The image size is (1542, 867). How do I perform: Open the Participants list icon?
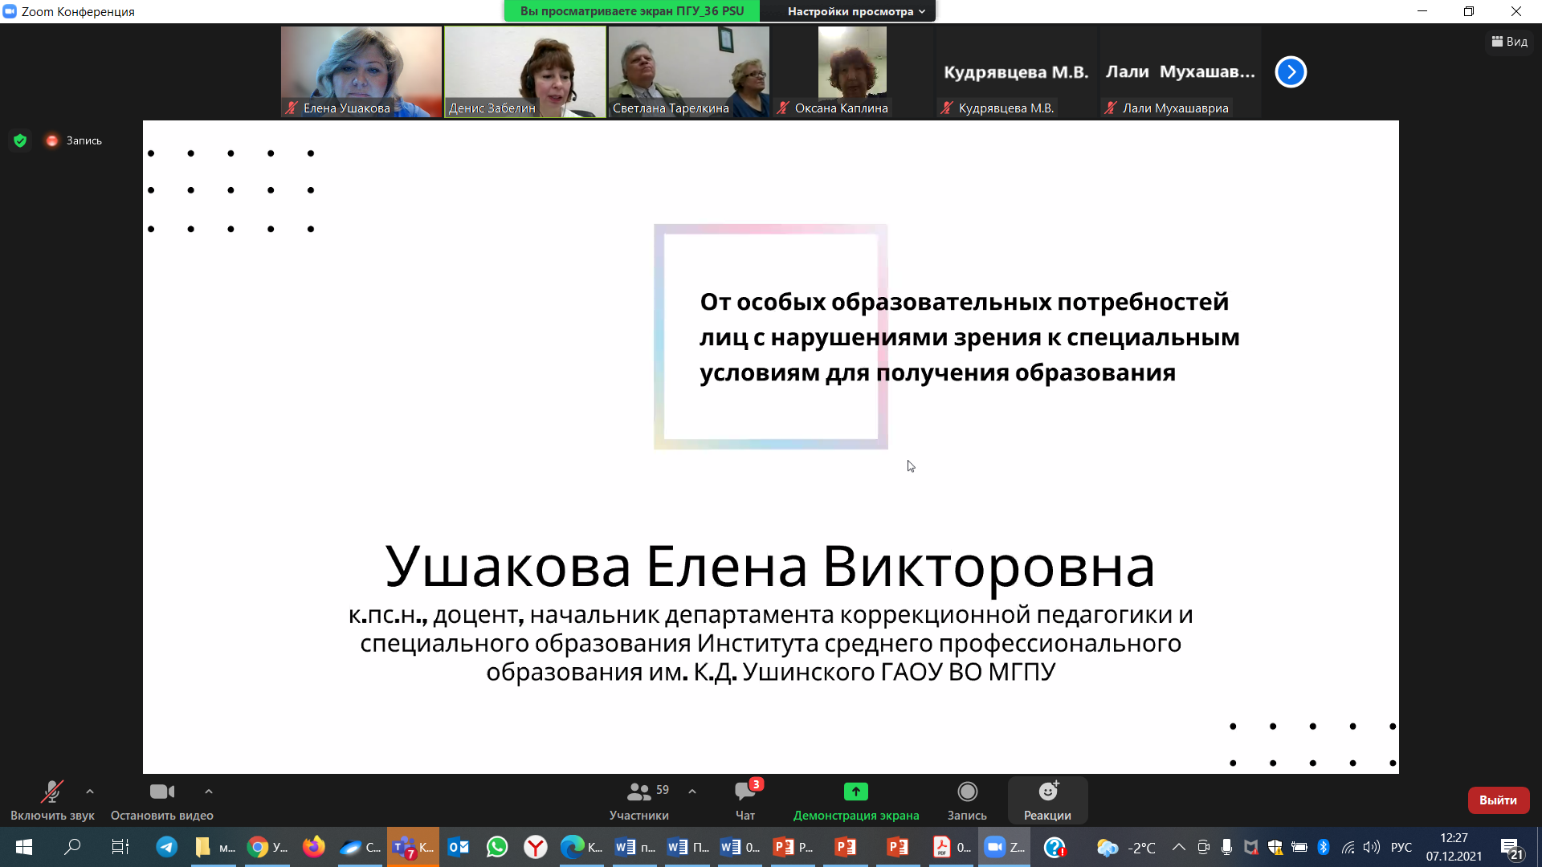click(x=638, y=792)
